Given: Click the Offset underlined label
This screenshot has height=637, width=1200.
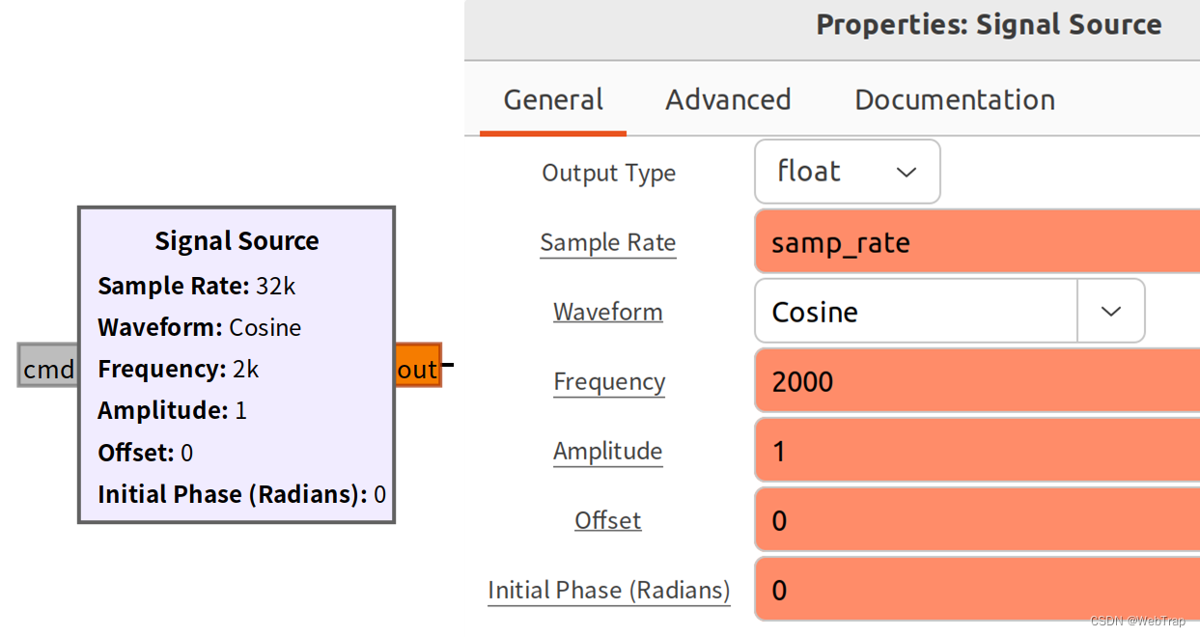Looking at the screenshot, I should 607,520.
